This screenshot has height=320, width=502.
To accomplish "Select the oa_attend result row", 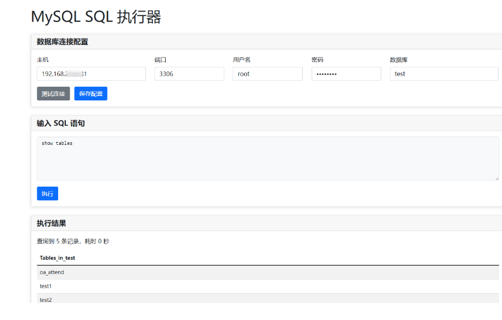I will pyautogui.click(x=268, y=272).
